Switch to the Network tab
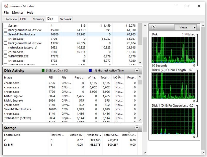This screenshot has width=207, height=157. point(66,19)
